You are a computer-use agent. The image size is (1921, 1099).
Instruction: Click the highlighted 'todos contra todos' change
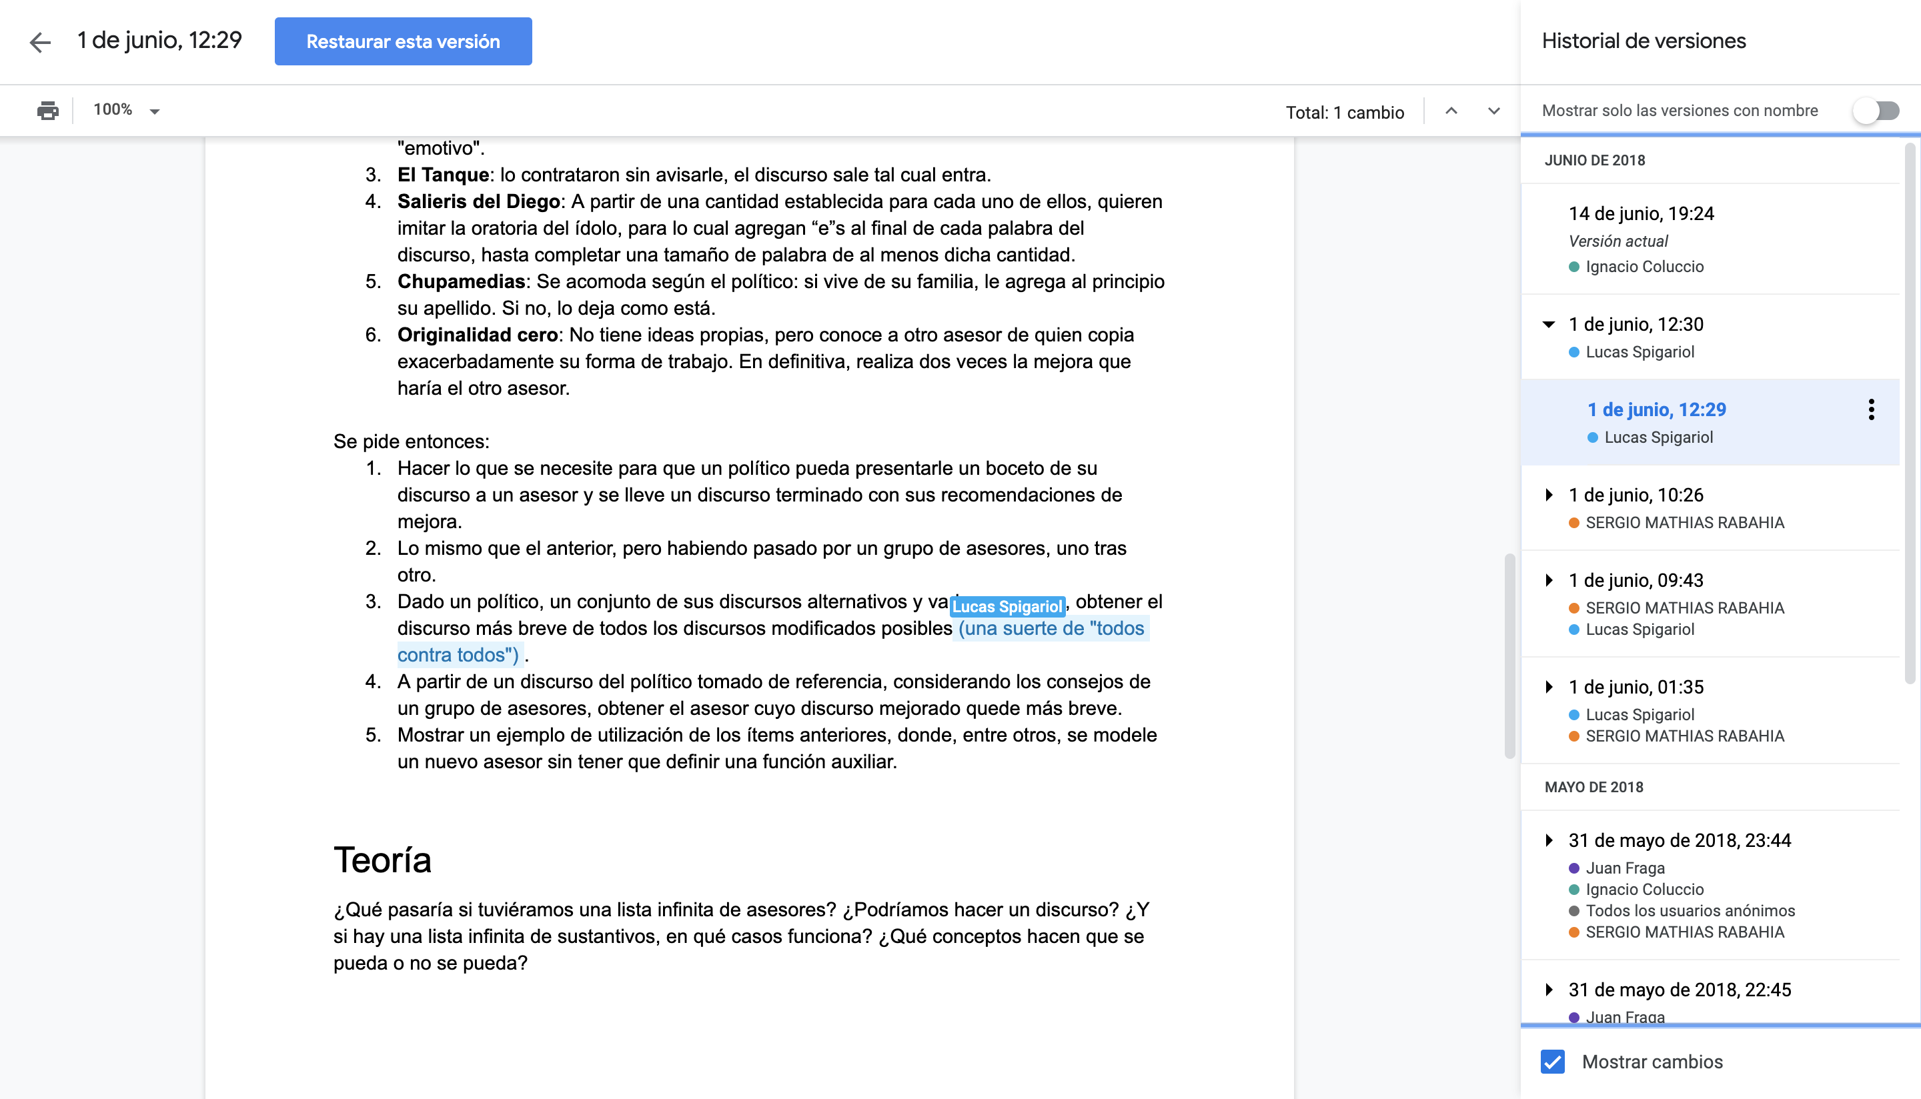point(1051,629)
